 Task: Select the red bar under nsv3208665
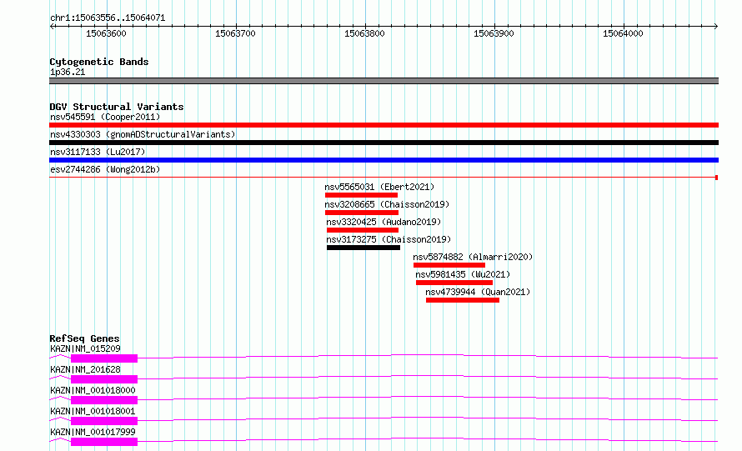coord(362,213)
